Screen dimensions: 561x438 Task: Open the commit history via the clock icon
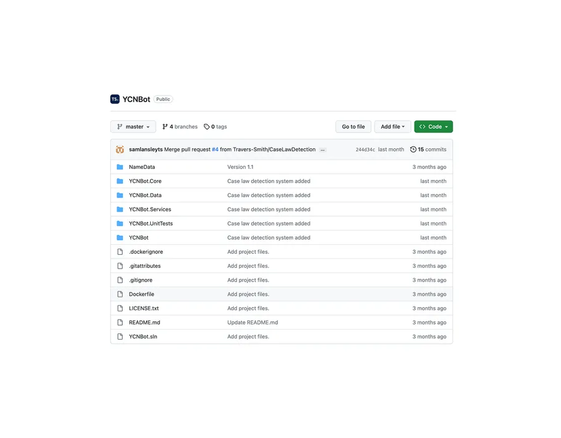click(x=413, y=149)
